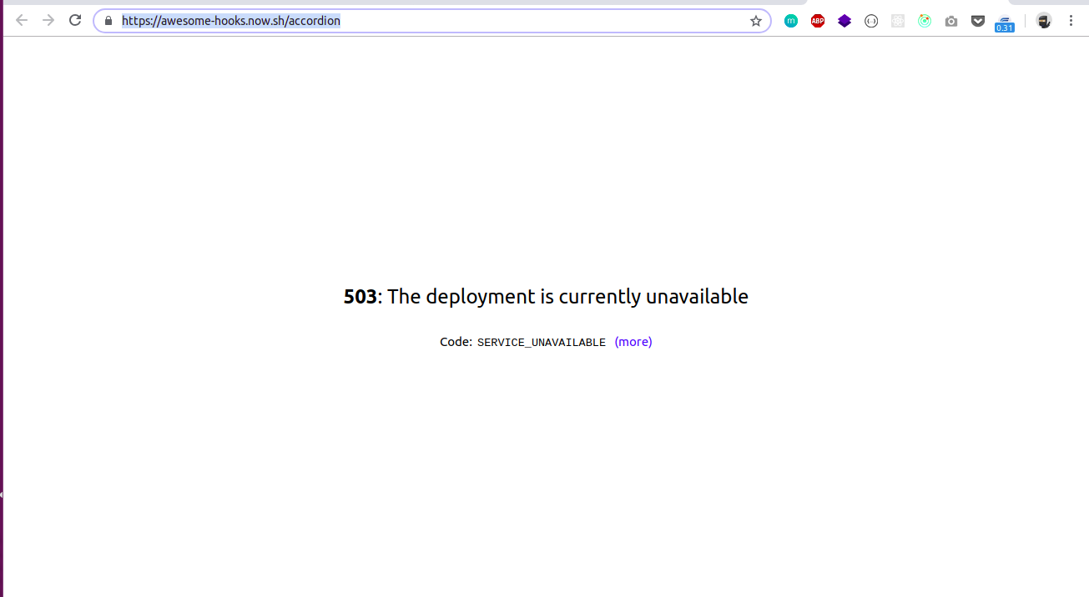This screenshot has height=597, width=1089.
Task: Click the forward navigation arrow
Action: (48, 20)
